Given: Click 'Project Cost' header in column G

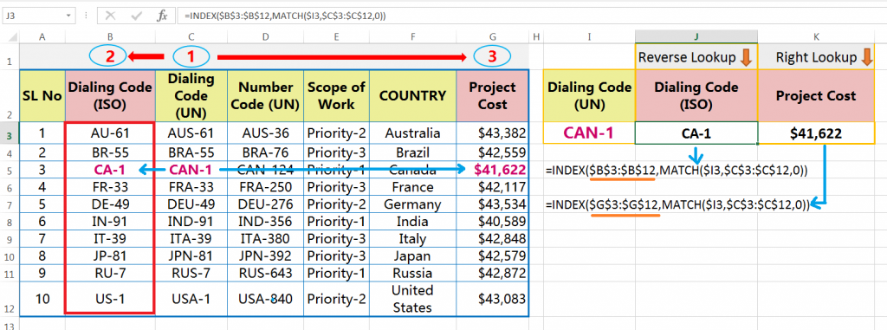Looking at the screenshot, I should point(493,95).
